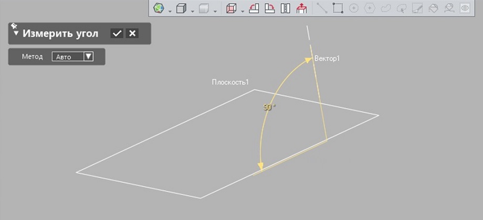The width and height of the screenshot is (483, 220).
Task: Select the line selection tool
Action: click(322, 8)
